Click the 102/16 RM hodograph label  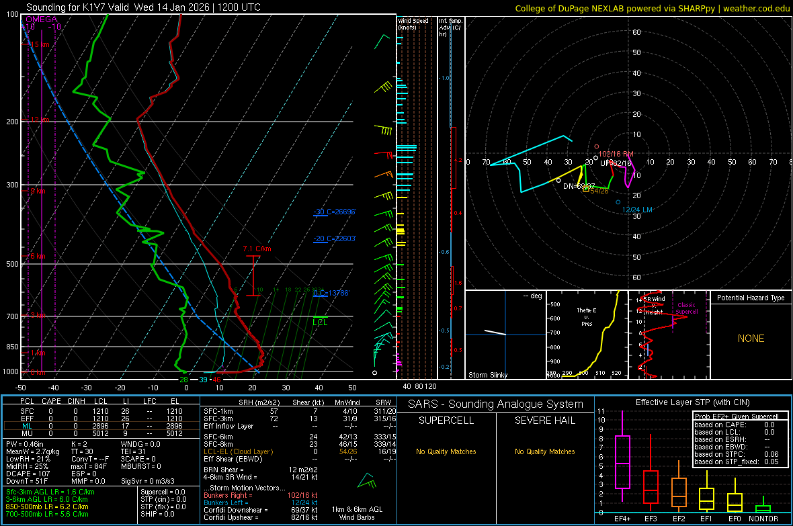pos(616,154)
